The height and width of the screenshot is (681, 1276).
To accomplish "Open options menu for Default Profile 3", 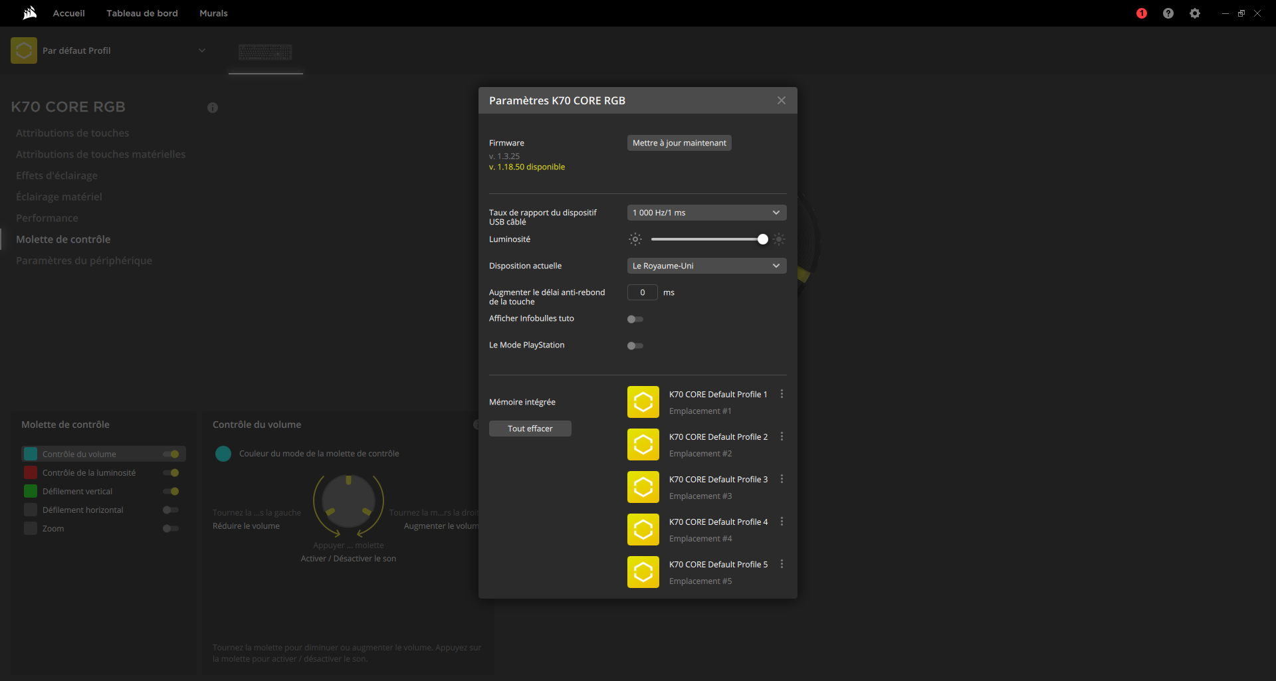I will [782, 479].
